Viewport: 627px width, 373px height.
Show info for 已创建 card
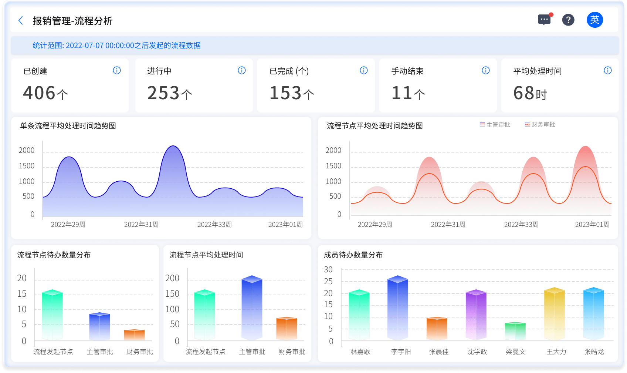click(x=117, y=70)
